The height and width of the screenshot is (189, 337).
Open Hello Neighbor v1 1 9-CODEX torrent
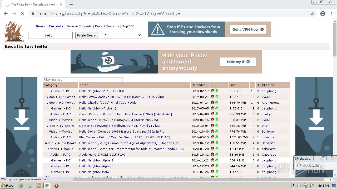[102, 91]
